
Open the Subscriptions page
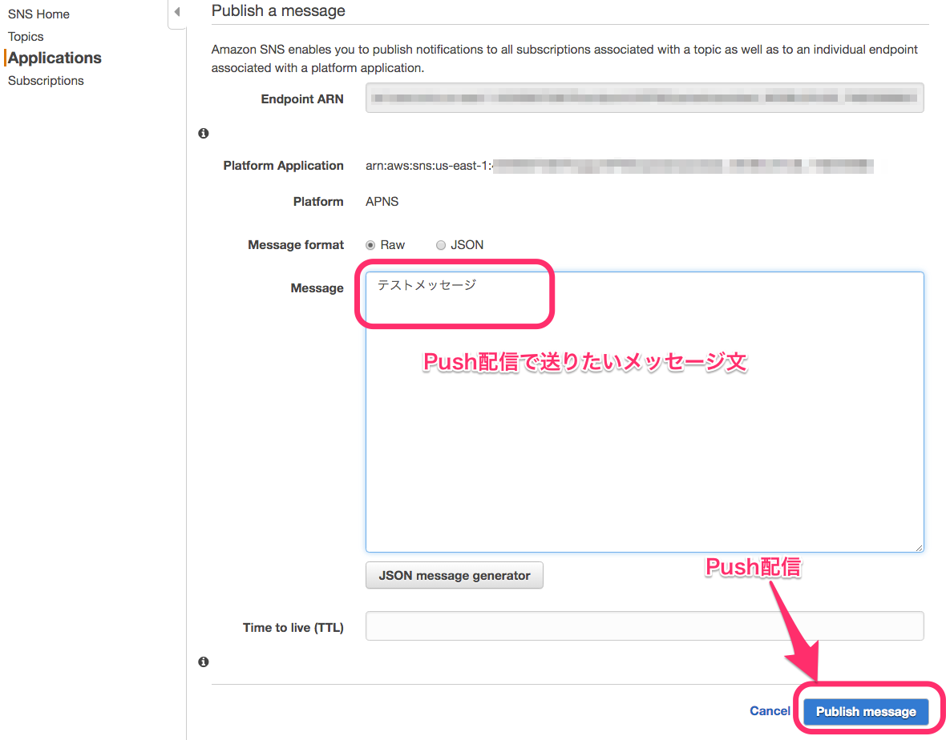coord(46,80)
